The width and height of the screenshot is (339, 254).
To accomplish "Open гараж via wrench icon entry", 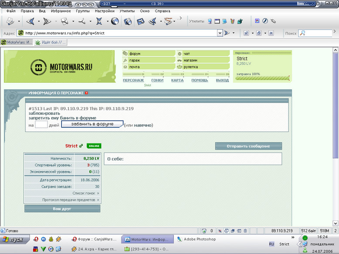I will tap(149, 60).
